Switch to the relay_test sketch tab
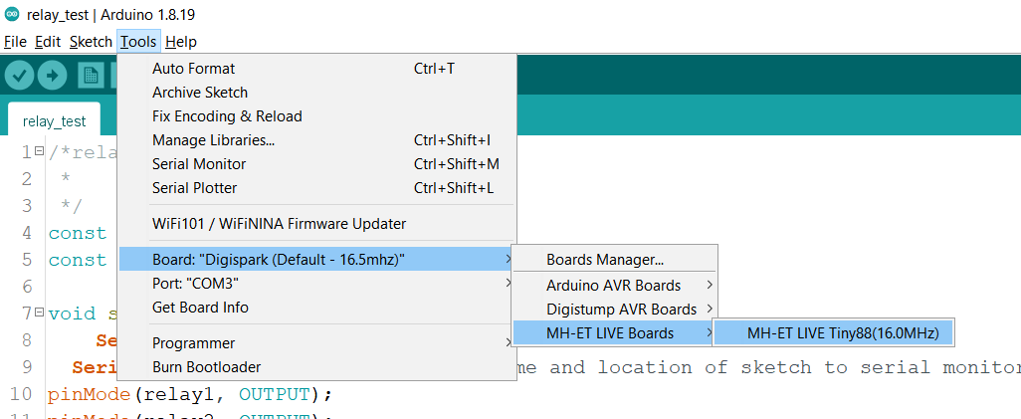 pyautogui.click(x=54, y=121)
